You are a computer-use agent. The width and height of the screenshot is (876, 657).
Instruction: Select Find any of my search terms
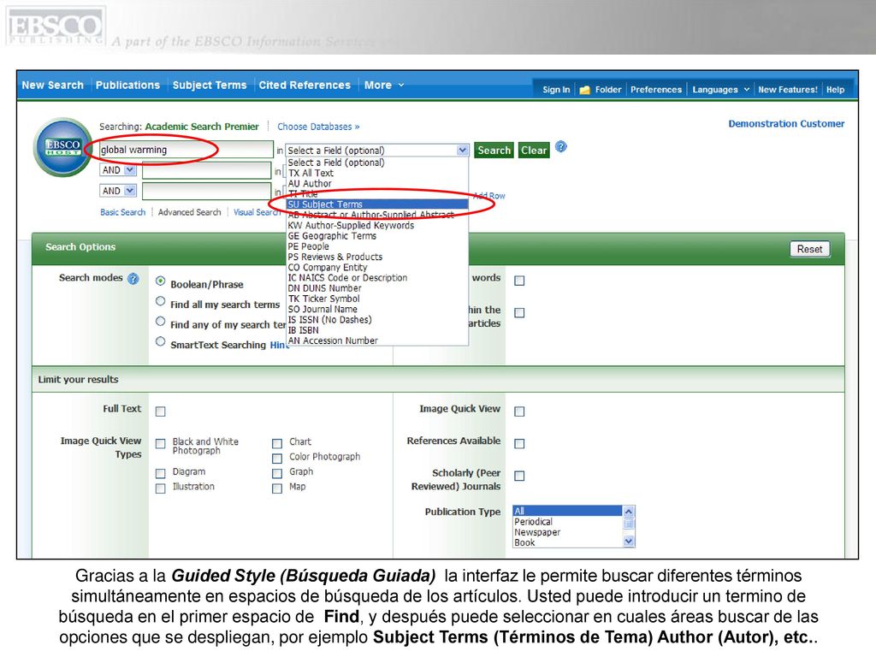tap(160, 322)
